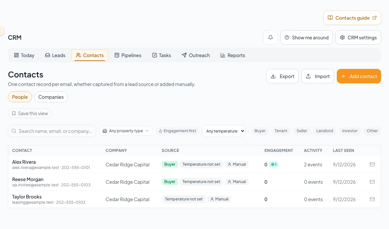Select the Contacts tab

pyautogui.click(x=90, y=55)
